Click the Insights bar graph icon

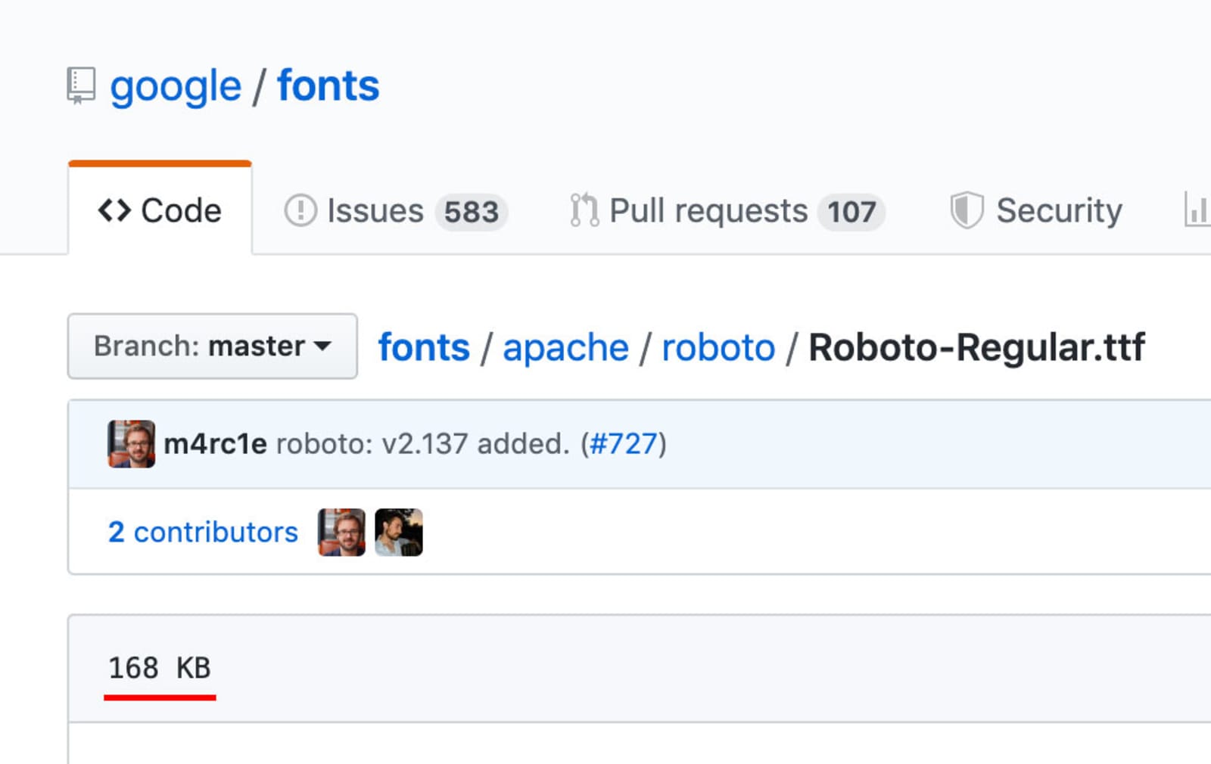point(1196,210)
